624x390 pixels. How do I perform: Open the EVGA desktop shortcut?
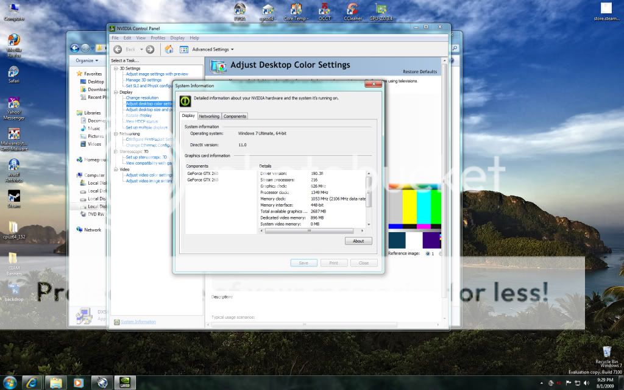click(239, 12)
